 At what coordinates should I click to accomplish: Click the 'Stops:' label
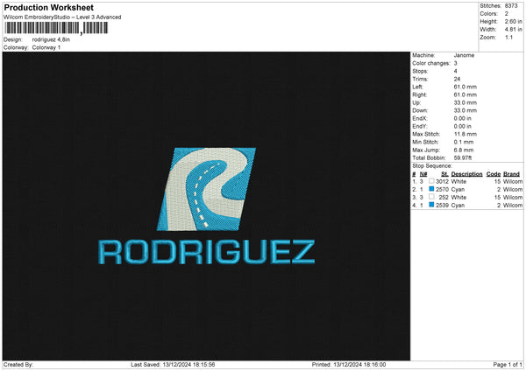(420, 71)
